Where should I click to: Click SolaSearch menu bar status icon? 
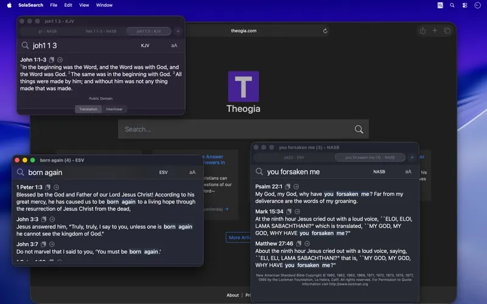pos(440,5)
